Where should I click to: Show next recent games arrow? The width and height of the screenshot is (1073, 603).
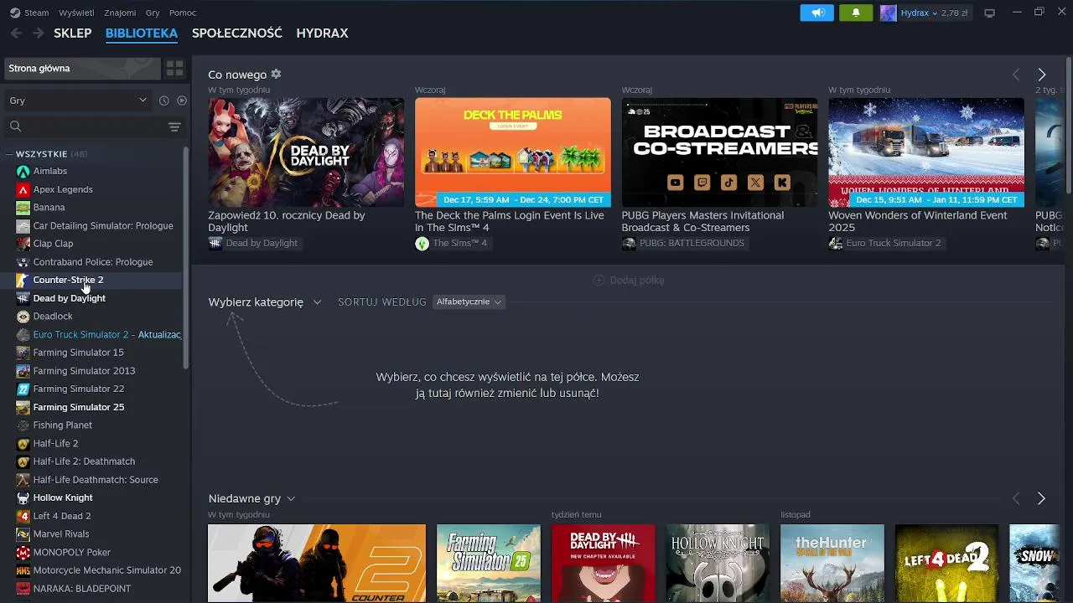pyautogui.click(x=1042, y=498)
